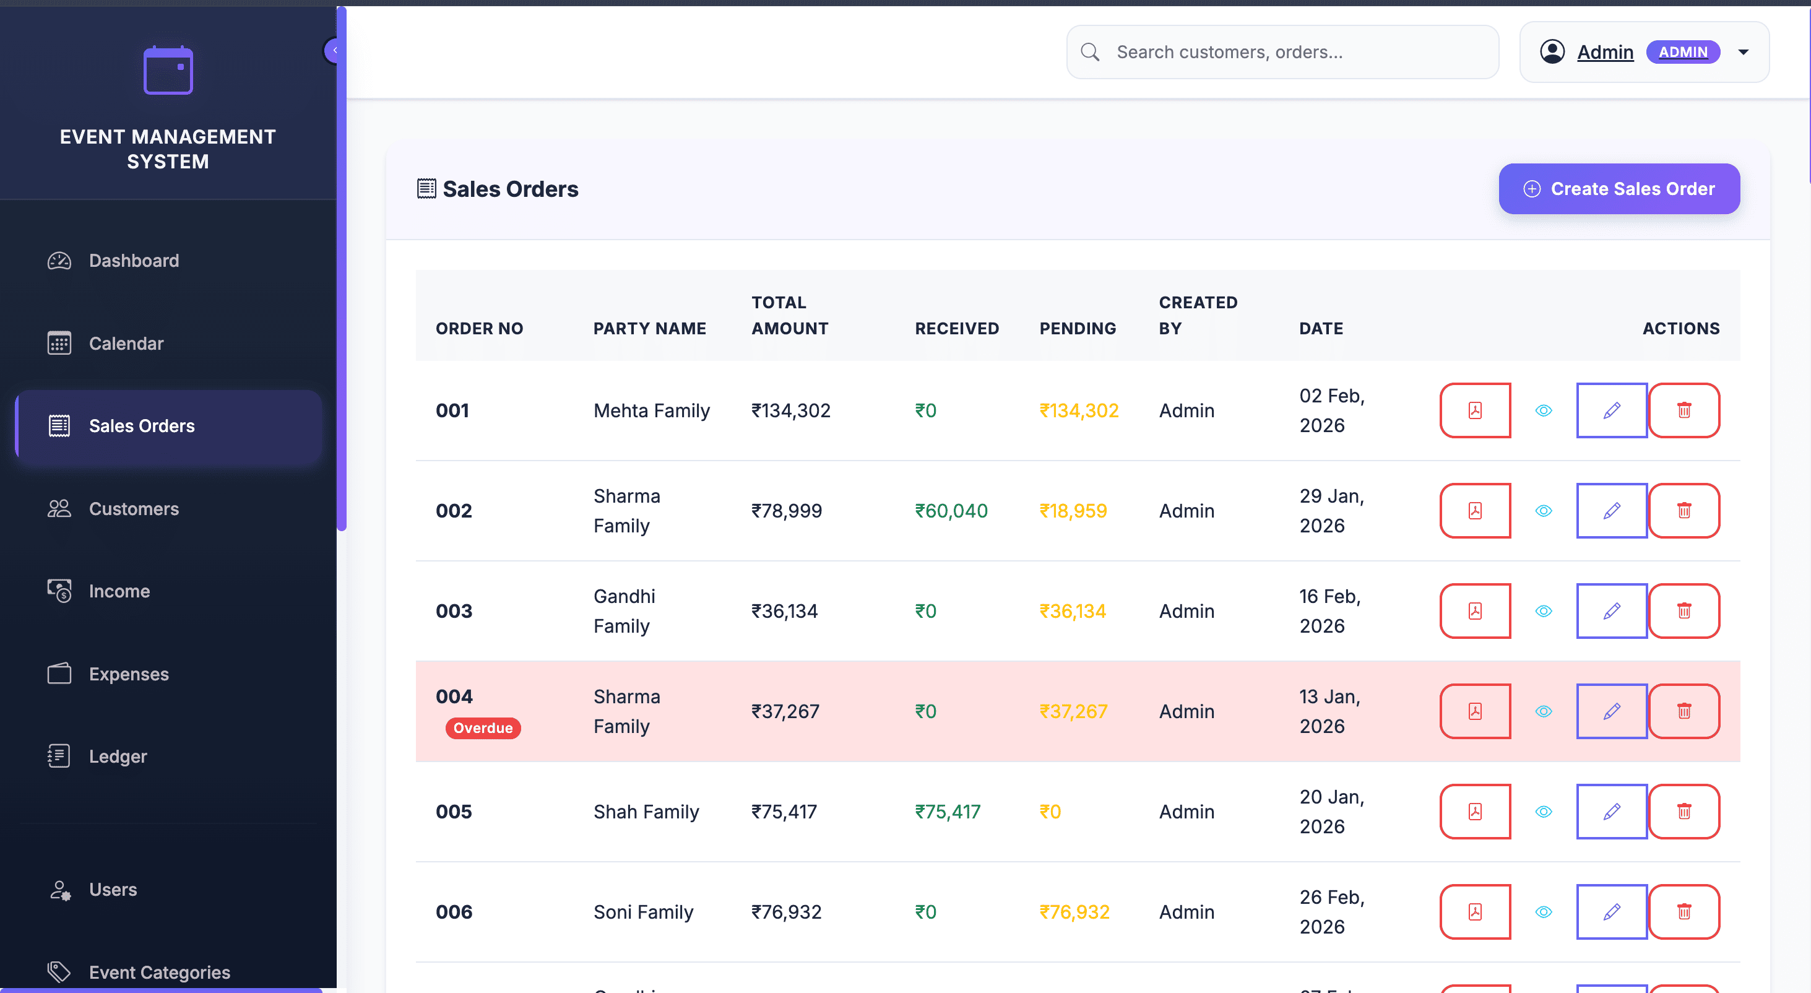This screenshot has height=993, width=1811.
Task: Navigate to Calendar in sidebar
Action: (x=126, y=343)
